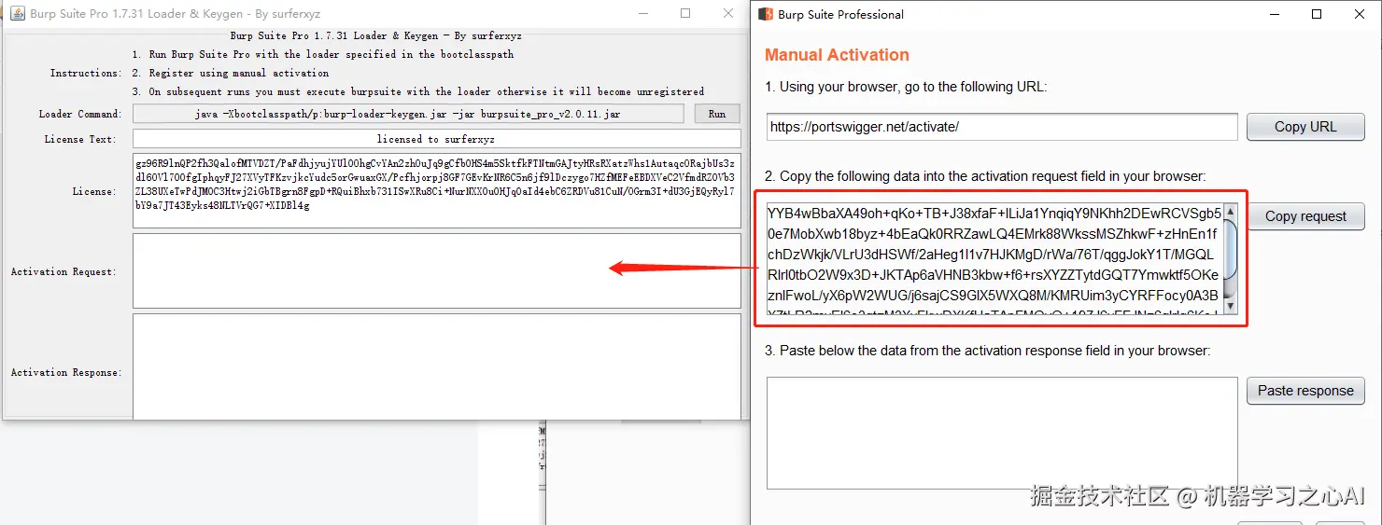Maximize the Loader & Keygen window

pyautogui.click(x=685, y=14)
